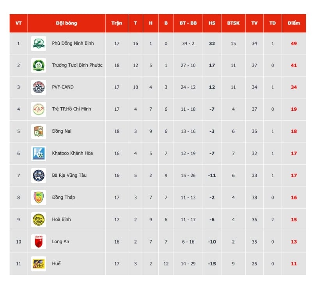Click the Bà Rịa Vũng Tàu crest
The width and height of the screenshot is (312, 281).
coord(39,176)
